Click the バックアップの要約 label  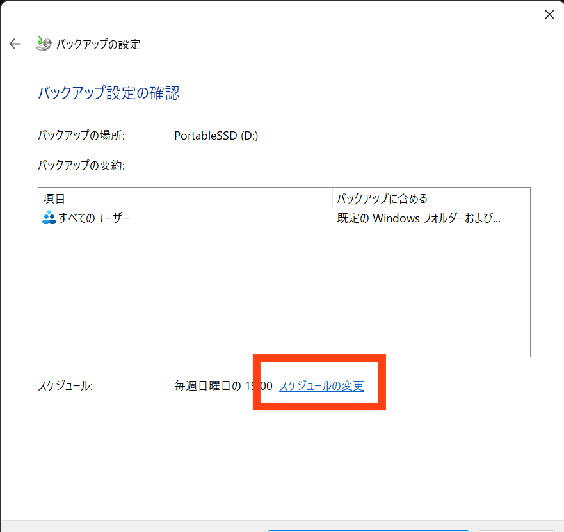(x=81, y=166)
